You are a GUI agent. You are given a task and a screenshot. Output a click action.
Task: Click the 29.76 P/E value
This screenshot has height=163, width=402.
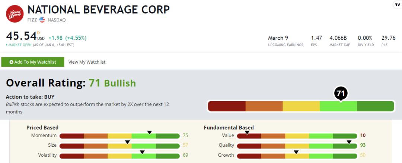click(x=388, y=38)
